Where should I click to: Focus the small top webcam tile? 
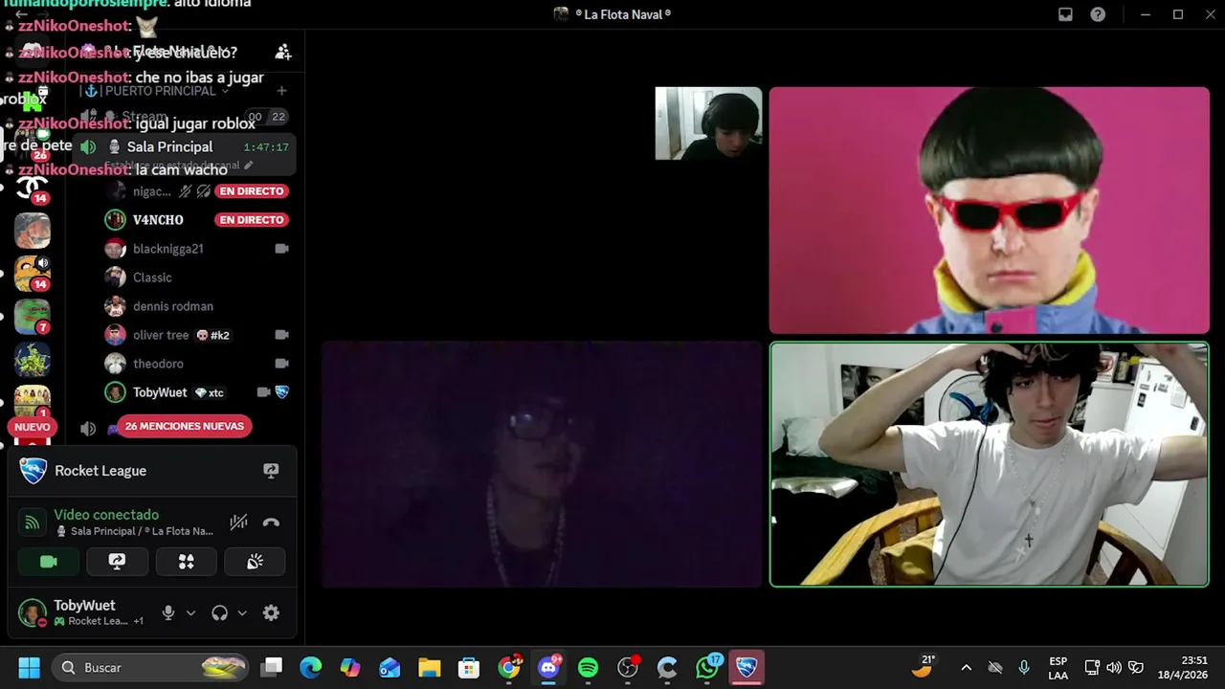[708, 123]
